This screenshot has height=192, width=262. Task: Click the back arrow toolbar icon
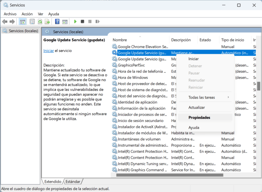(x=5, y=22)
